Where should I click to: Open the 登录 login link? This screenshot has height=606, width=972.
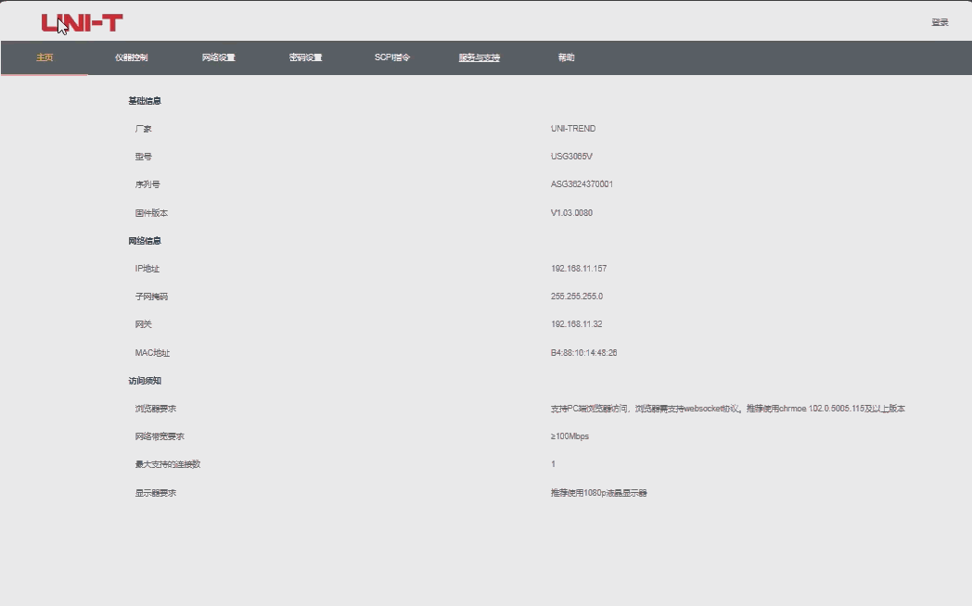coord(940,22)
